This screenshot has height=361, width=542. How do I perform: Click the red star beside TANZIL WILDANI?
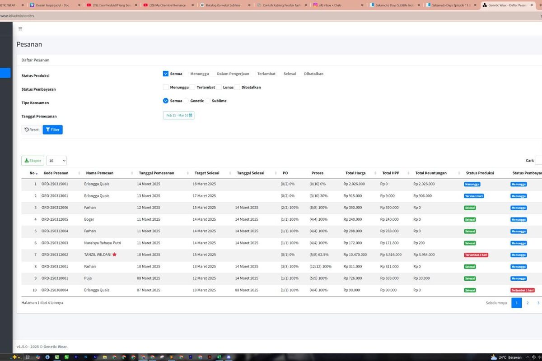coord(114,255)
